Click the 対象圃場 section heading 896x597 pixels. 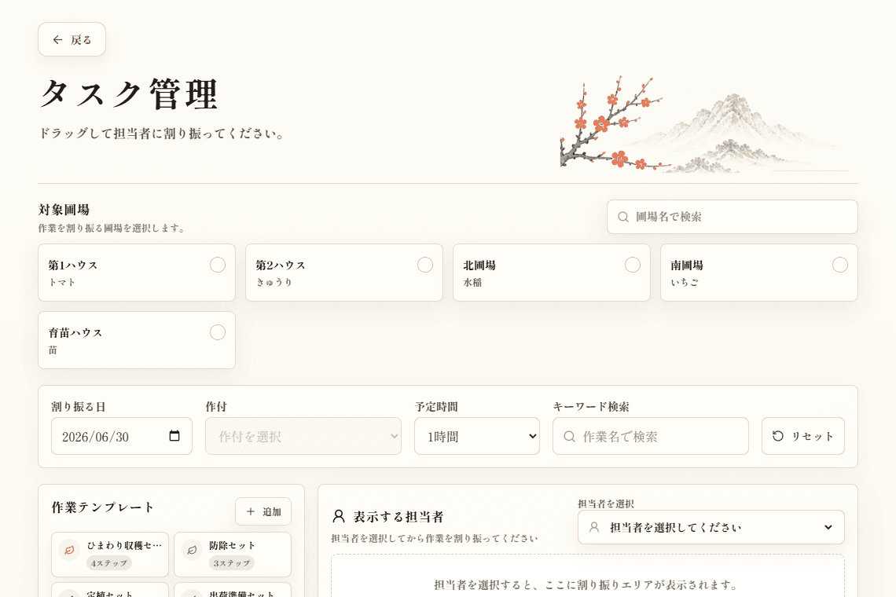64,210
